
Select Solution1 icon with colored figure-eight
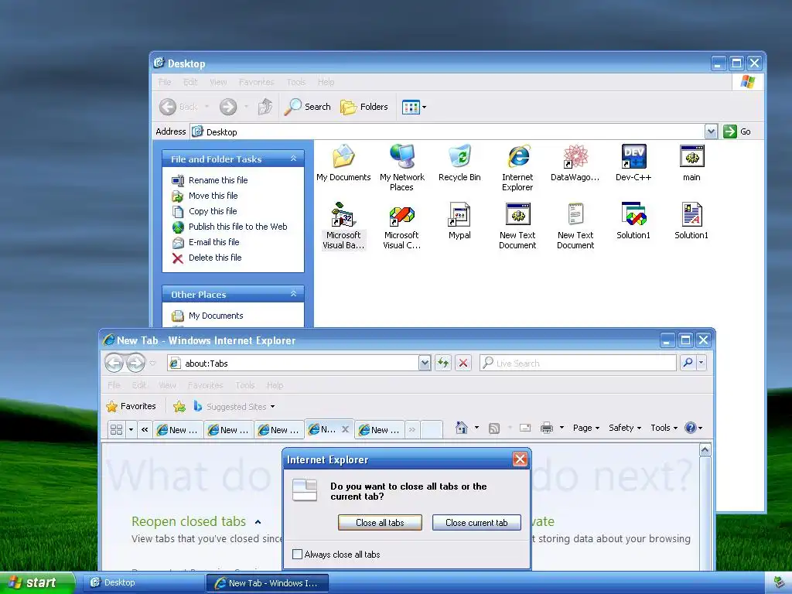tap(633, 220)
